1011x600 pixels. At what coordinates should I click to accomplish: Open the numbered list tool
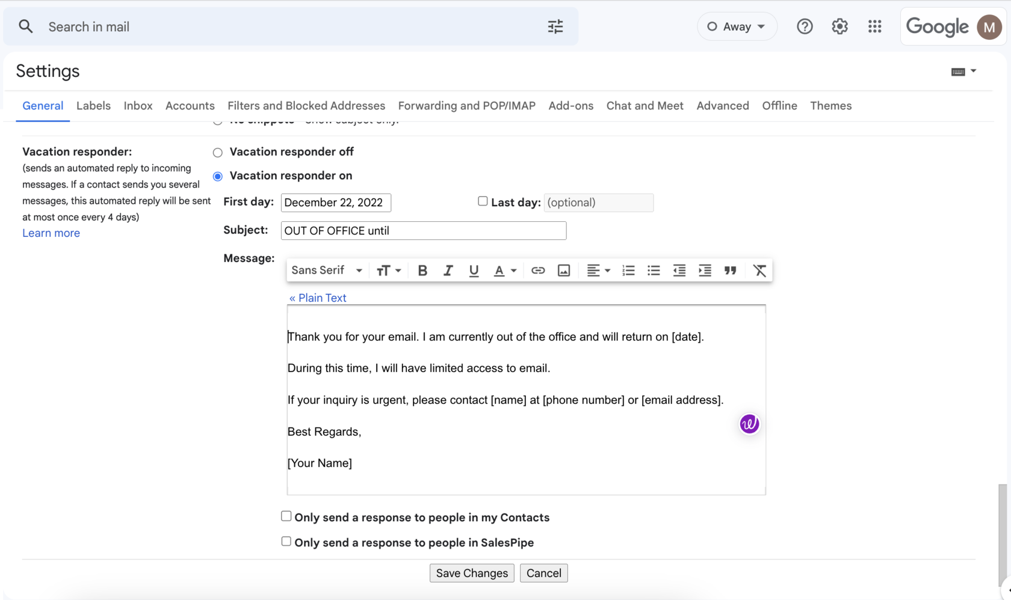pos(628,271)
